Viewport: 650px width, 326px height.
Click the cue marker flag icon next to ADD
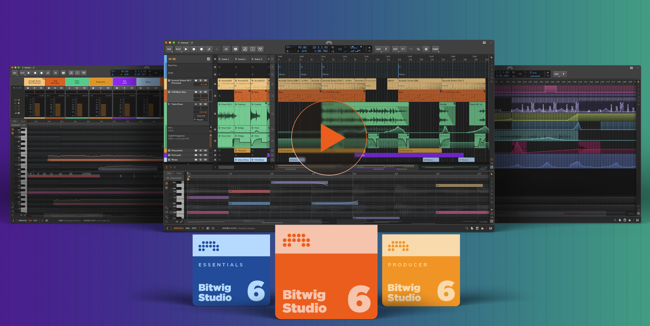coord(386,49)
